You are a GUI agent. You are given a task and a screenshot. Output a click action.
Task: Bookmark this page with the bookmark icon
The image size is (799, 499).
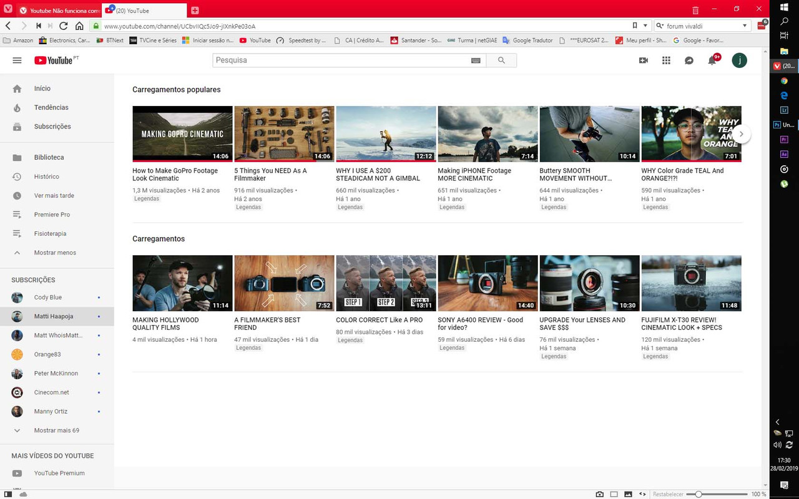coord(635,26)
